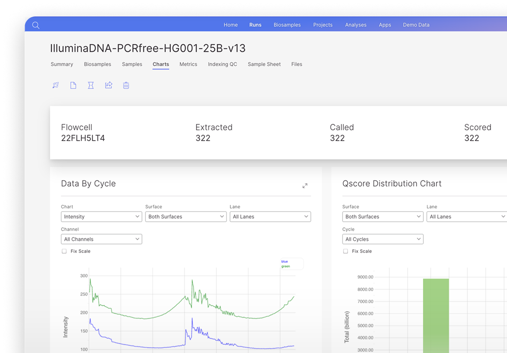
Task: Click the Scored value 322
Action: [471, 138]
